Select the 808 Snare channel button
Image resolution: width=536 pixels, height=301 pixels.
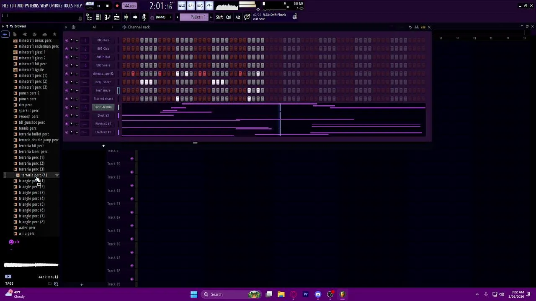point(103,65)
